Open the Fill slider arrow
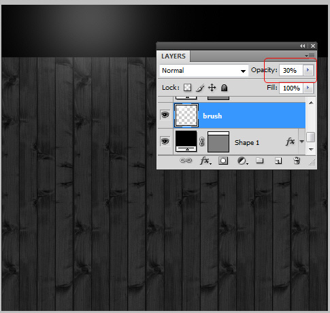330x313 pixels. (308, 88)
